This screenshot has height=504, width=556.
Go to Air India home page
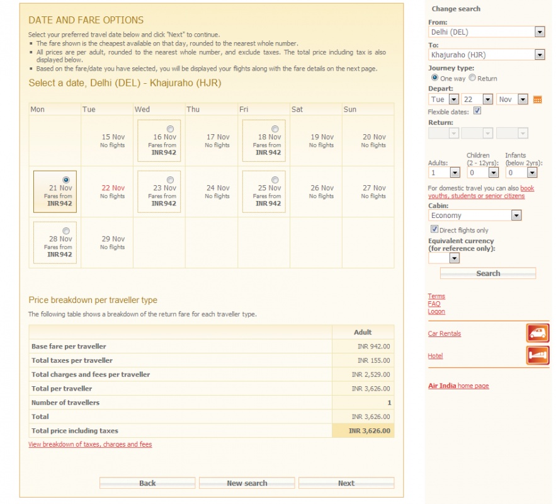458,386
